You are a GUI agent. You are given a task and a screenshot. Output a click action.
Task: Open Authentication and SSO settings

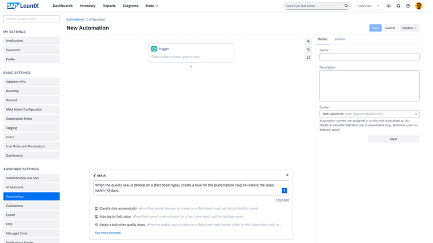coord(32,178)
